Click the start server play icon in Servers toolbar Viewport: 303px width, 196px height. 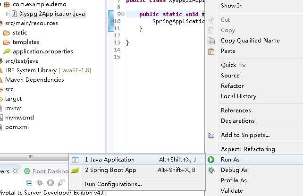[50, 183]
